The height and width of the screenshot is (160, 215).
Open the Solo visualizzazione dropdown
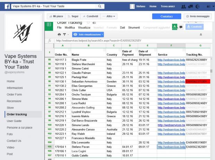tap(88, 35)
